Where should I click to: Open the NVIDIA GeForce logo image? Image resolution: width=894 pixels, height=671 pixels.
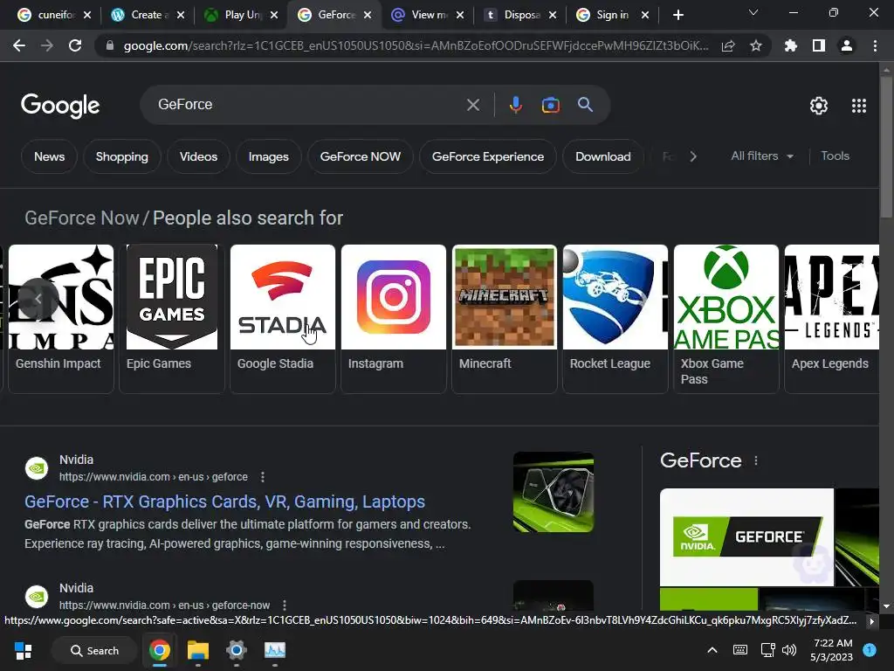(x=746, y=537)
